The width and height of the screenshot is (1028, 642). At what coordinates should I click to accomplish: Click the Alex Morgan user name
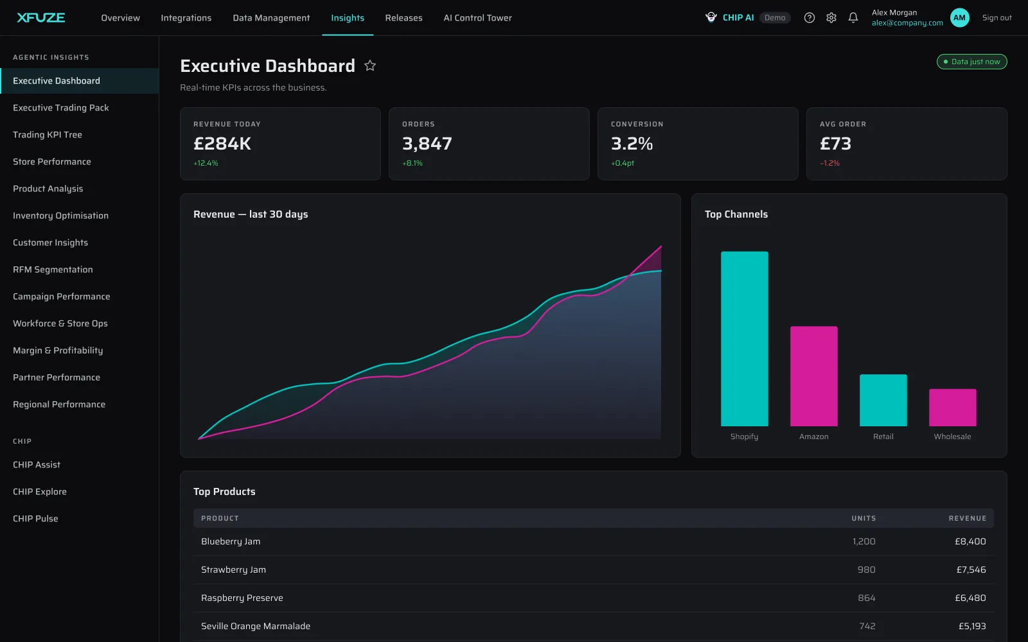click(894, 13)
